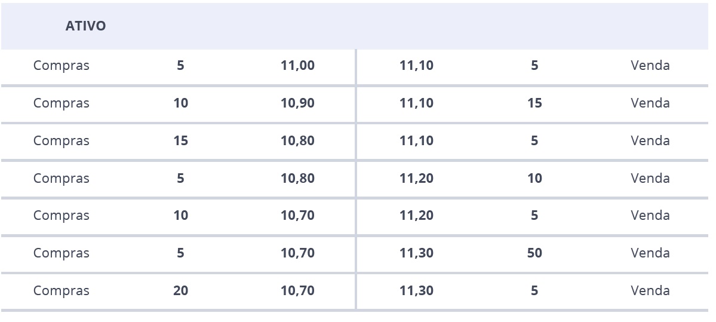716x322 pixels.
Task: Select the 11,00 buy price cell
Action: (297, 65)
